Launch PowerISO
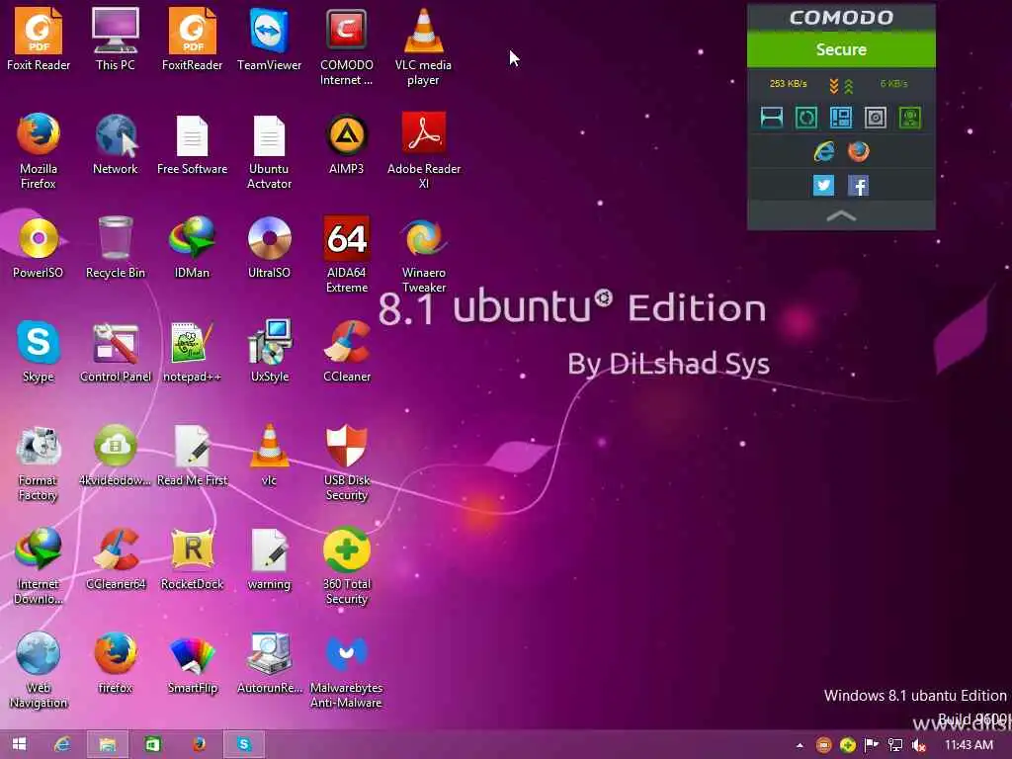 coord(39,247)
